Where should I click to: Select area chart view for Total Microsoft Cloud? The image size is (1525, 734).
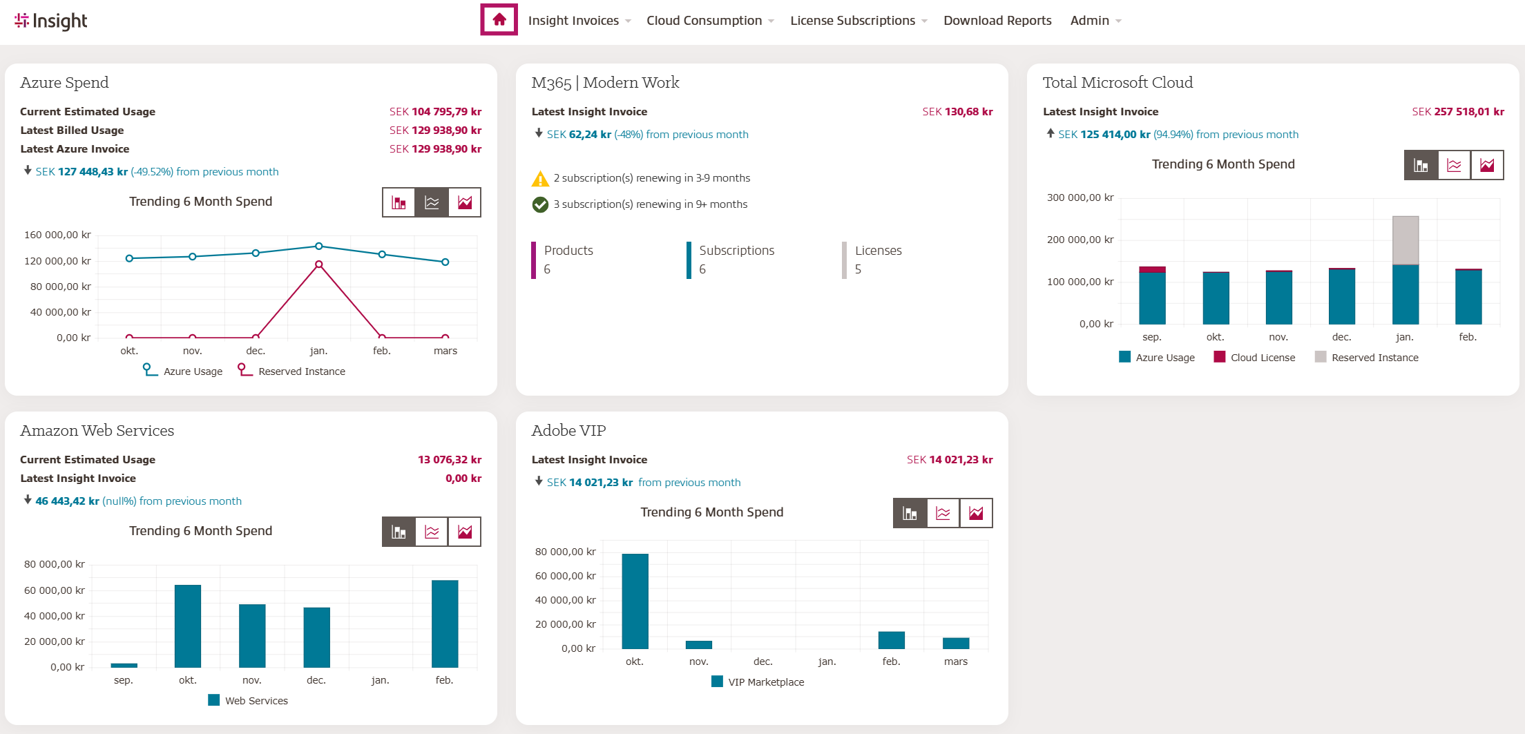point(1487,165)
